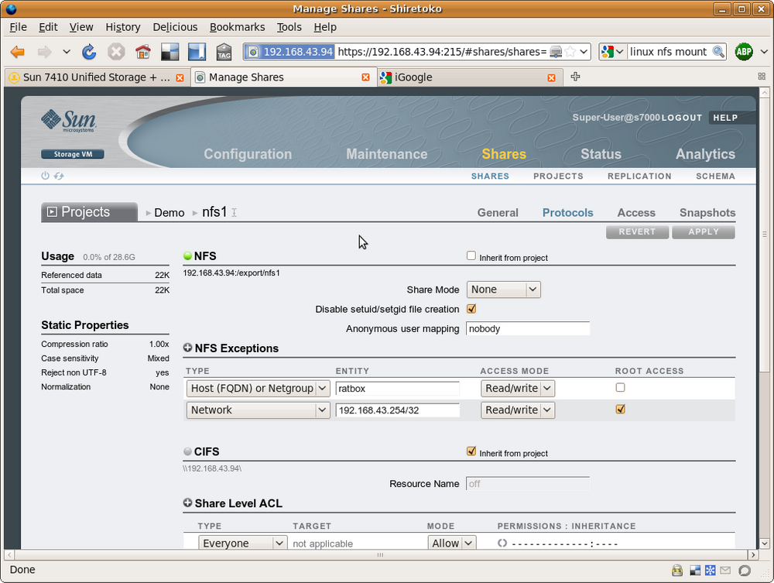Click the Sun Microsystems logo

click(69, 121)
